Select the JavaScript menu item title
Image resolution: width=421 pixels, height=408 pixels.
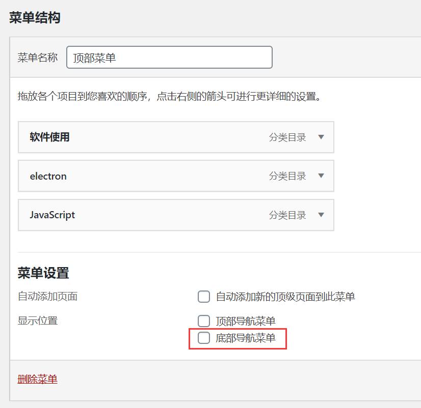click(52, 215)
